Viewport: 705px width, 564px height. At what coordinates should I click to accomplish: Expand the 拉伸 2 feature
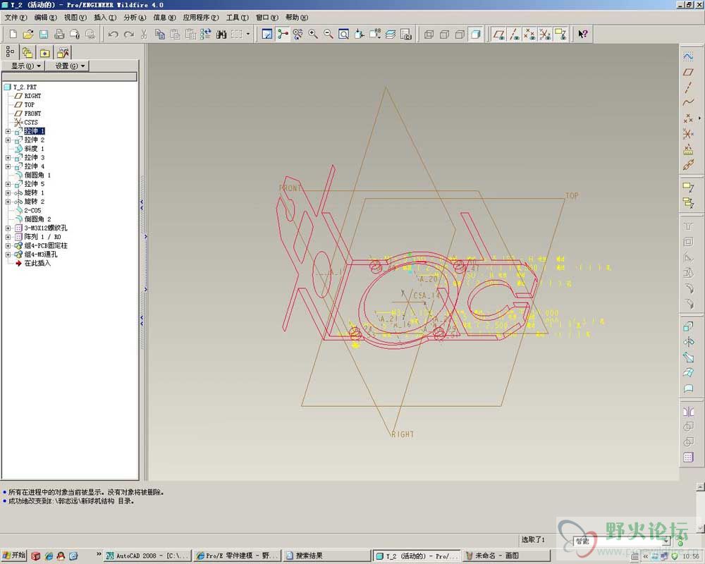pyautogui.click(x=8, y=140)
